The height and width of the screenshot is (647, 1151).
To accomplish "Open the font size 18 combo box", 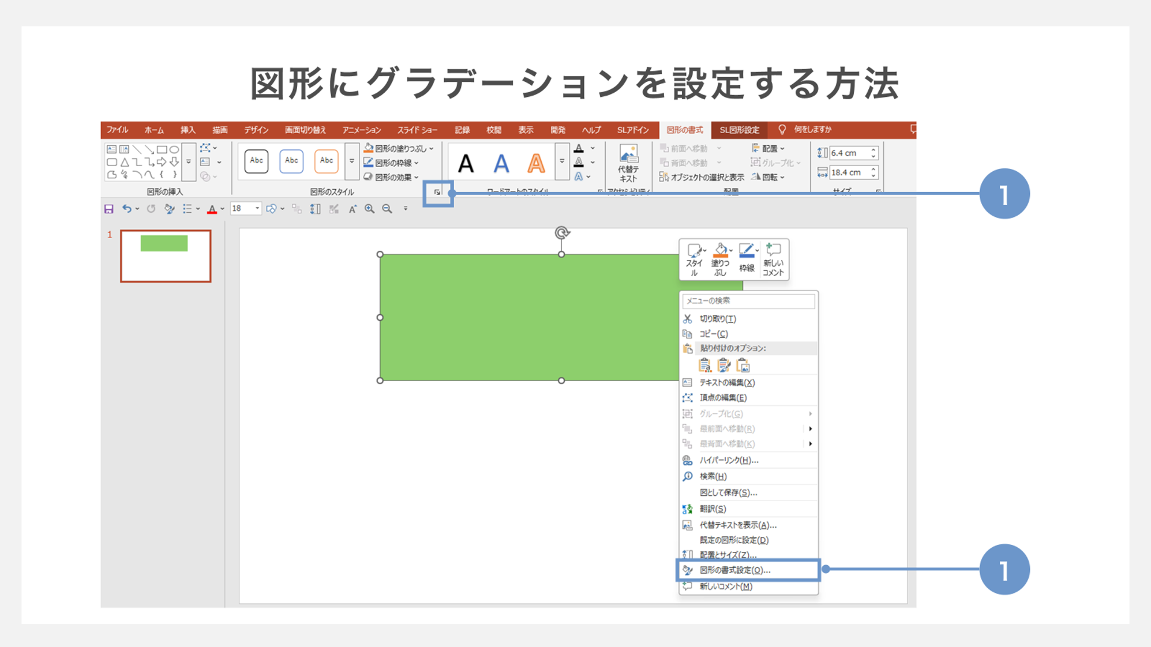I will [245, 209].
